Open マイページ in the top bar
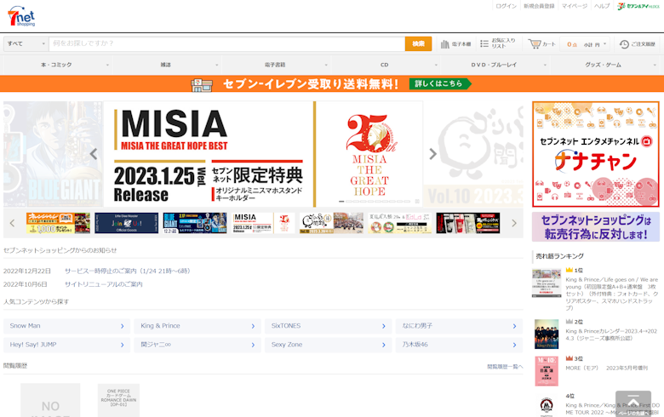Image resolution: width=664 pixels, height=417 pixels. tap(575, 6)
